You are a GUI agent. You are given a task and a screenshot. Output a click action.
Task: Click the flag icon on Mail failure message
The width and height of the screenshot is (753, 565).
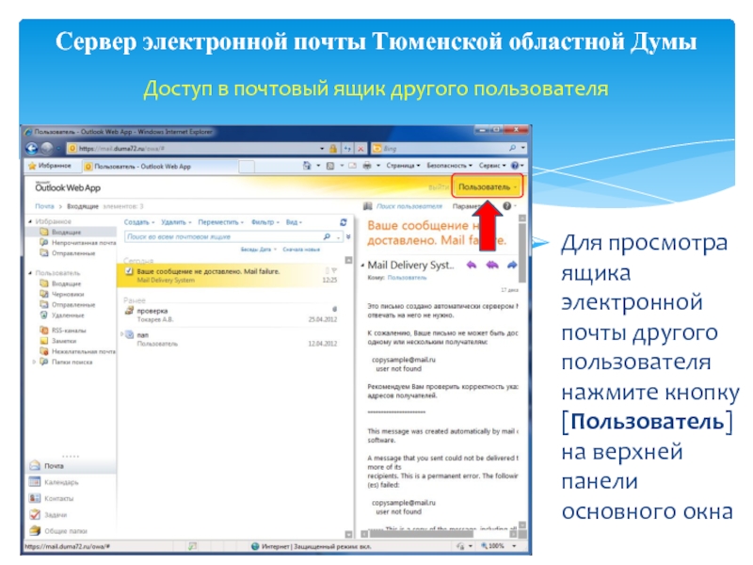[x=334, y=271]
